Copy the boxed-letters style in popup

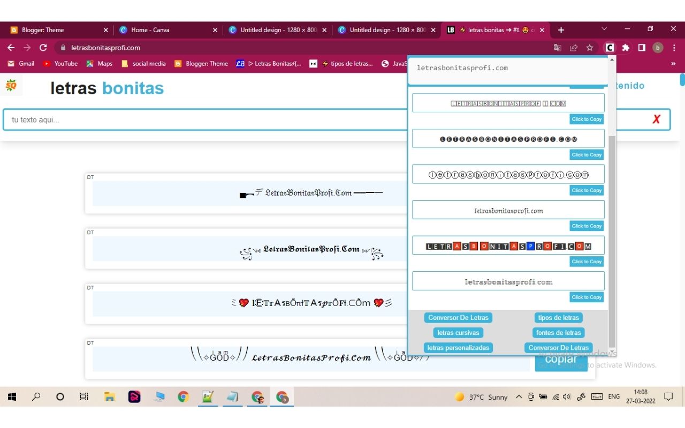[x=586, y=119]
